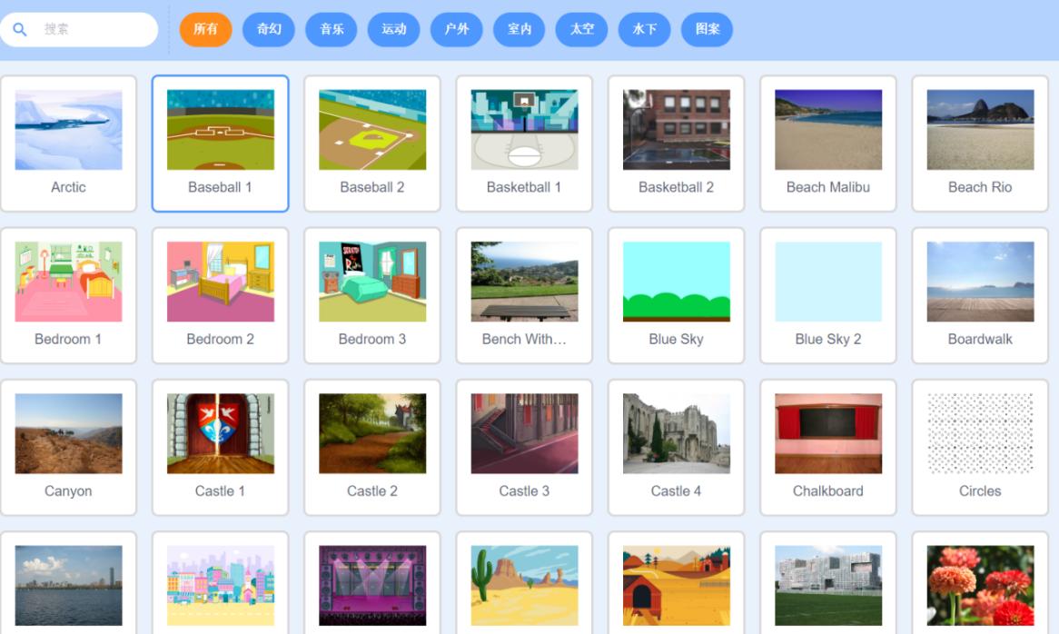1059x634 pixels.
Task: Pick the Blue Sky 2 backdrop
Action: tap(828, 295)
